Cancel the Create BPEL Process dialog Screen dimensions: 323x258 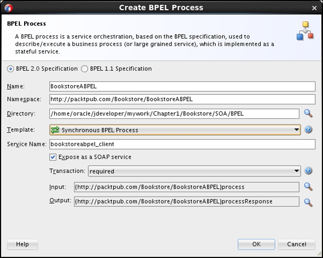click(x=297, y=244)
